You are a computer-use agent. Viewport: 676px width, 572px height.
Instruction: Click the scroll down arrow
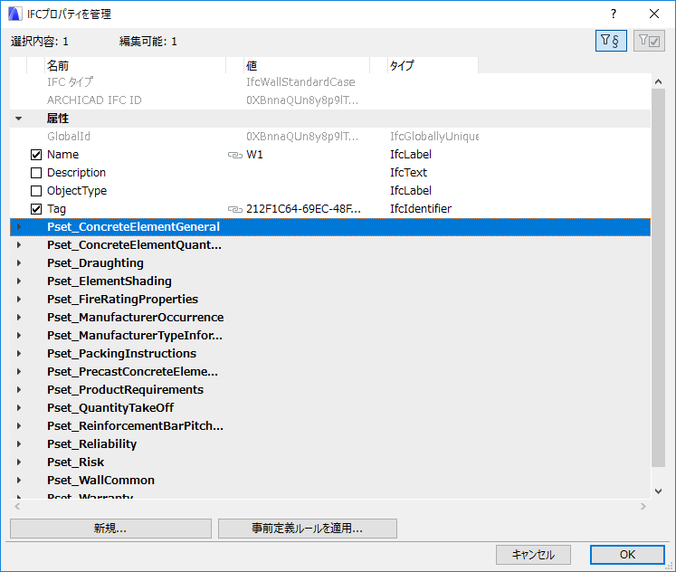coord(658,491)
